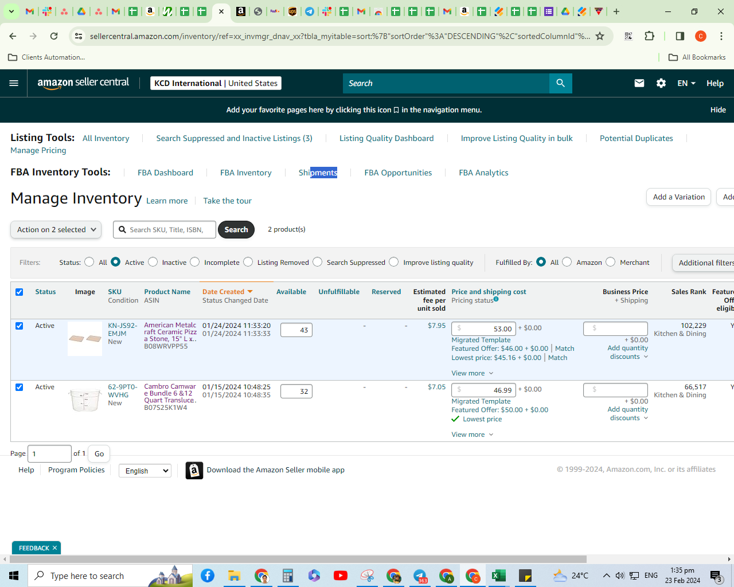Switch to Excel in the taskbar
This screenshot has width=734, height=587.
click(x=499, y=576)
